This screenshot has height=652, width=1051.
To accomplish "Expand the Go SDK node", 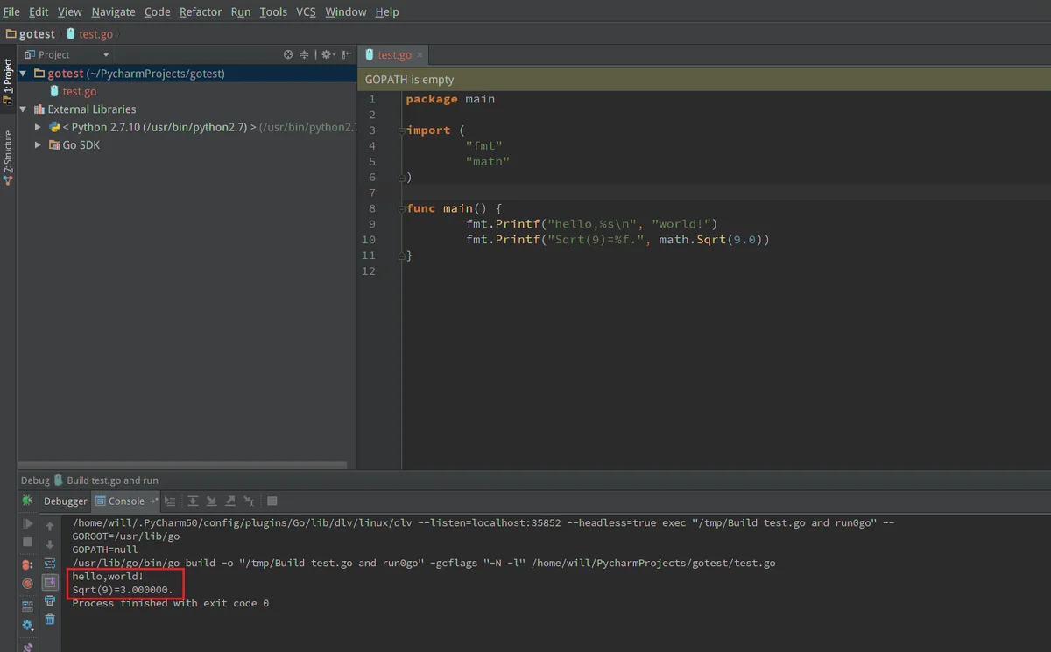I will [x=39, y=145].
